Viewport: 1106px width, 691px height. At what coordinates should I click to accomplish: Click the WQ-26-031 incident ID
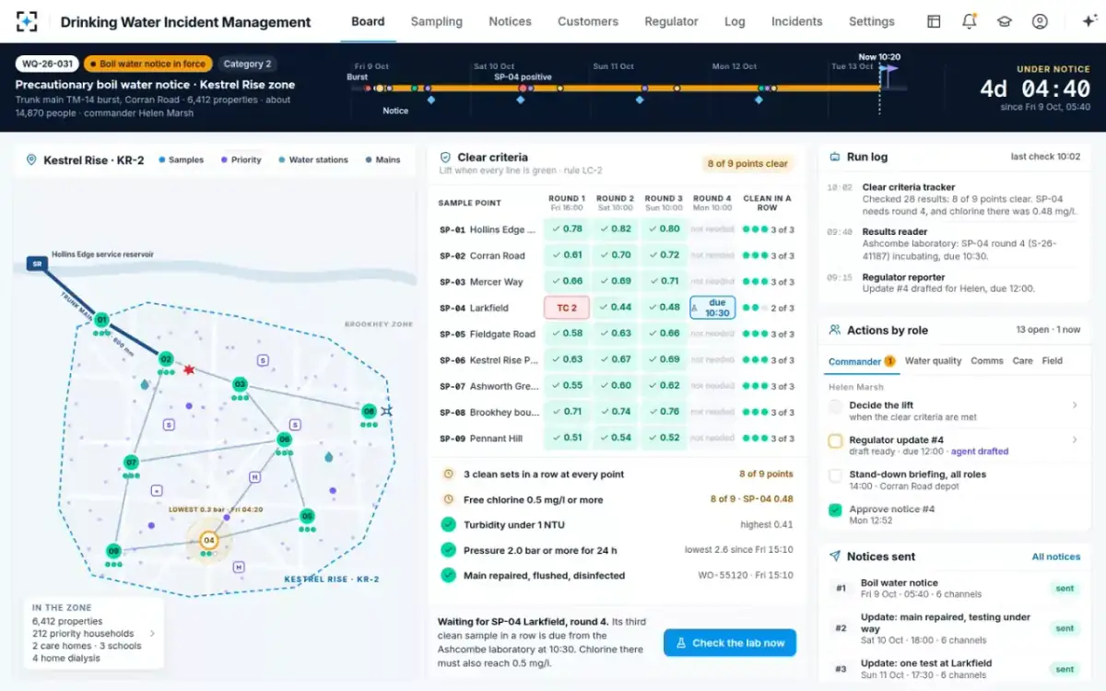coord(46,64)
